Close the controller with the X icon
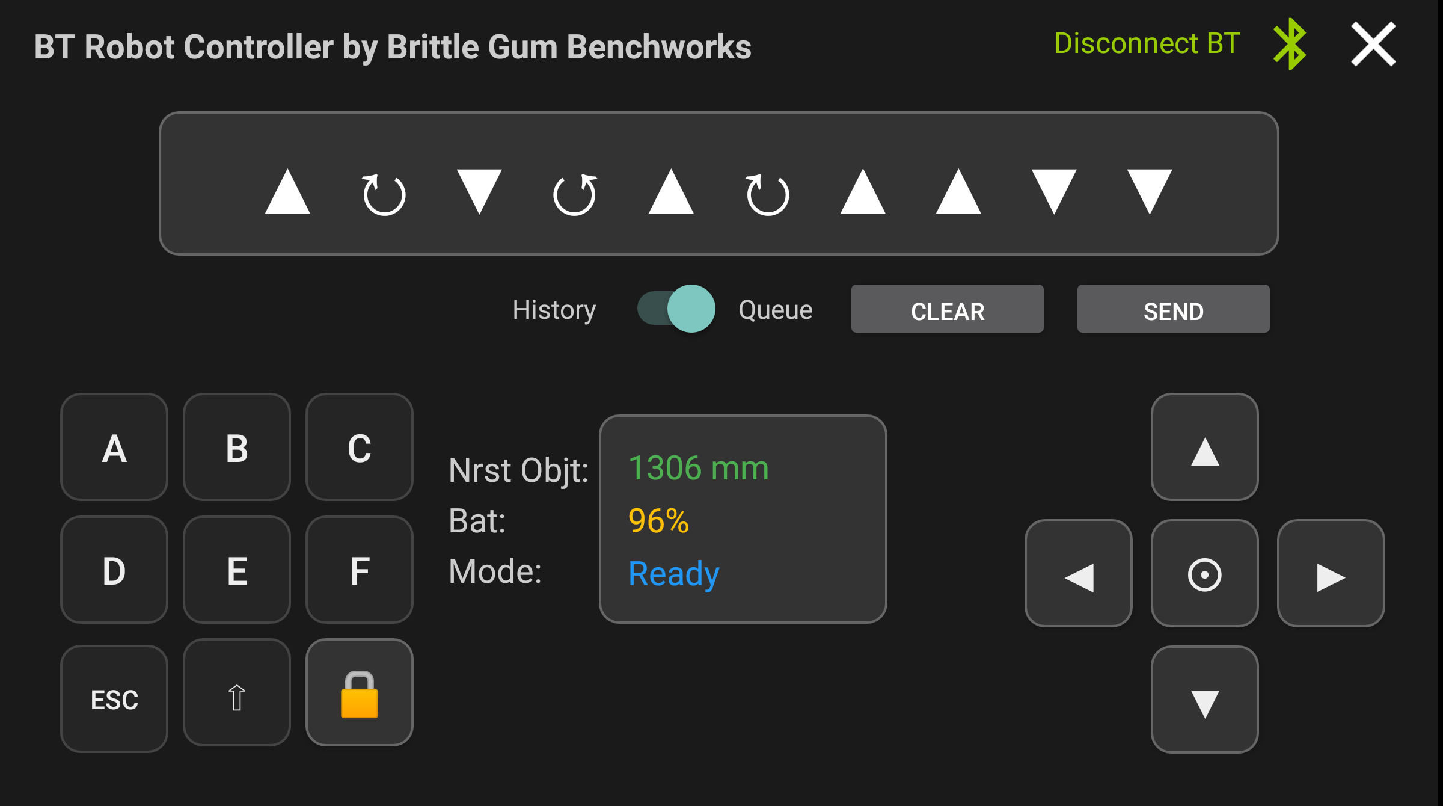Image resolution: width=1443 pixels, height=806 pixels. [1373, 44]
